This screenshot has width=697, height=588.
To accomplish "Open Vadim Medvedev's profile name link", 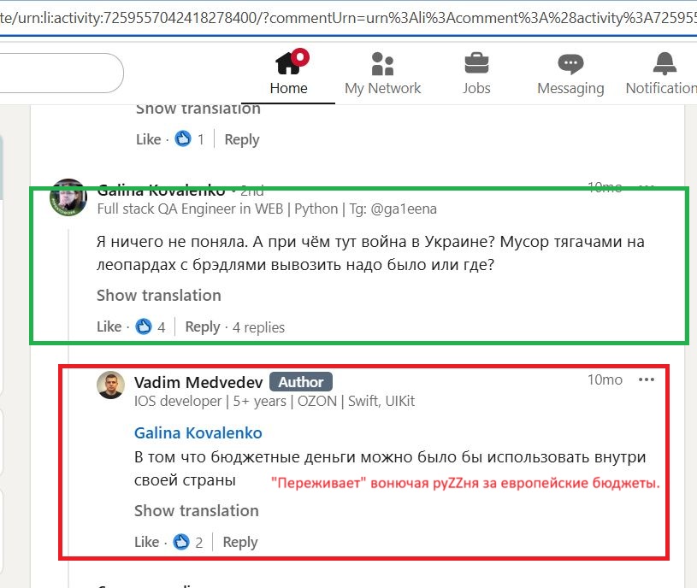I will point(198,382).
